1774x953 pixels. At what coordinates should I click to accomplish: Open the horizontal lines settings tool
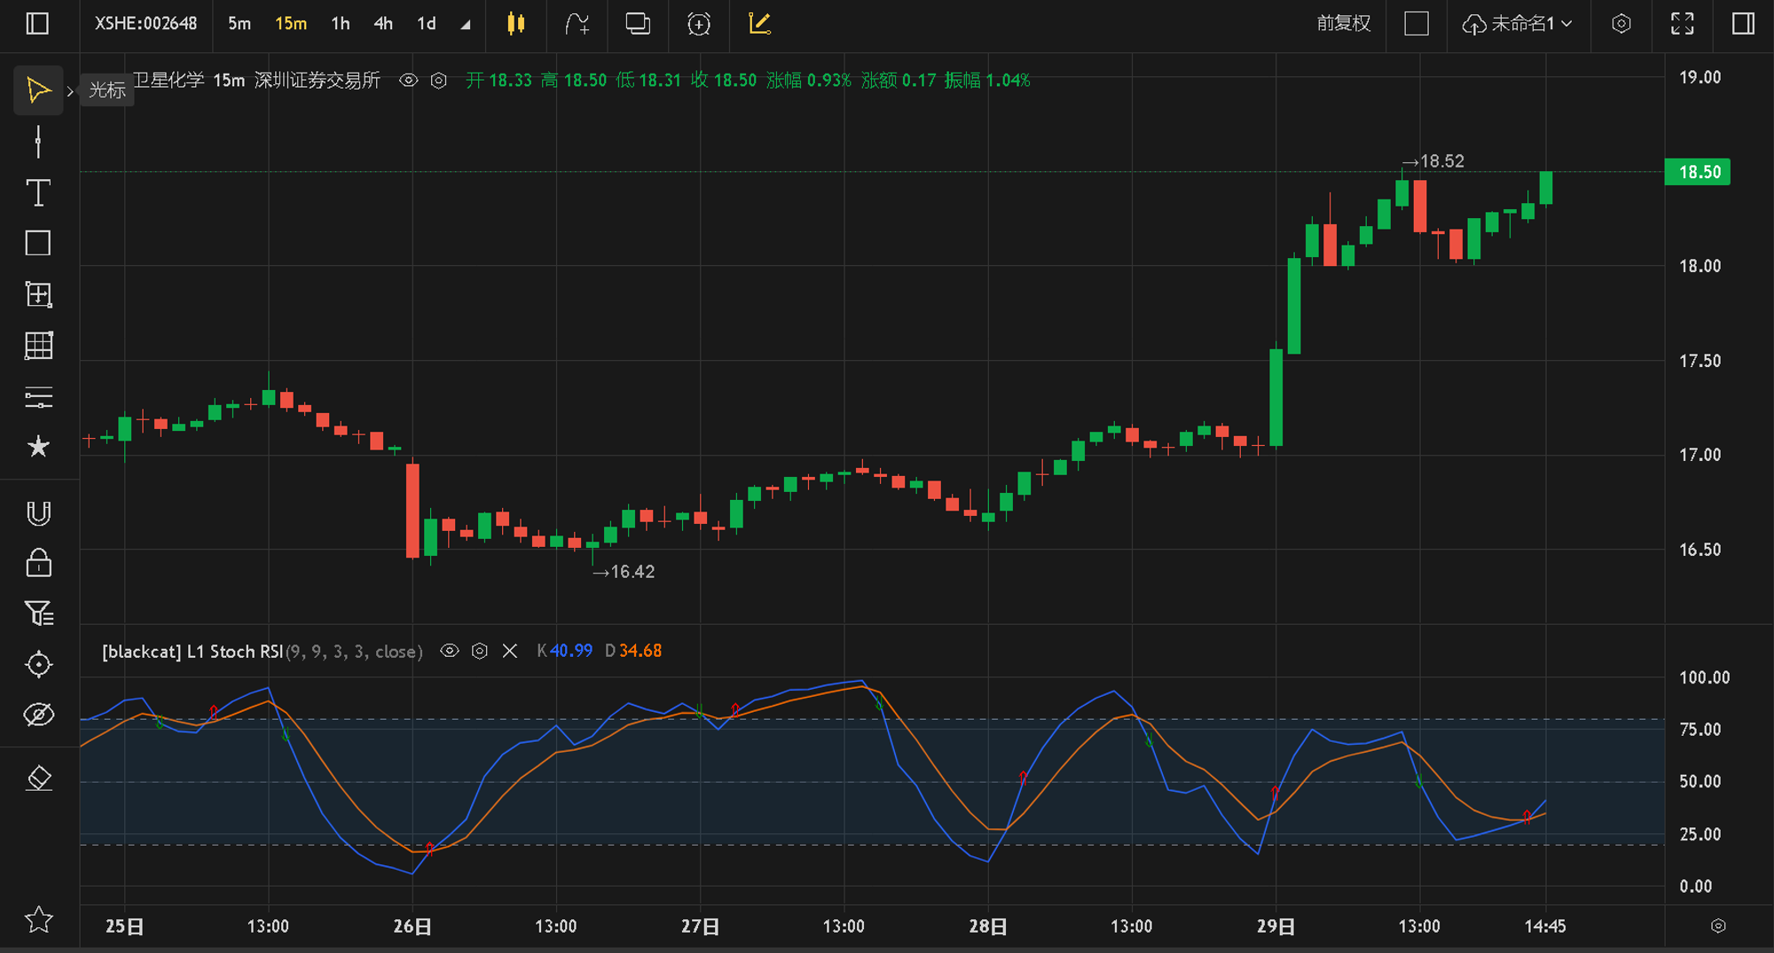pos(38,397)
